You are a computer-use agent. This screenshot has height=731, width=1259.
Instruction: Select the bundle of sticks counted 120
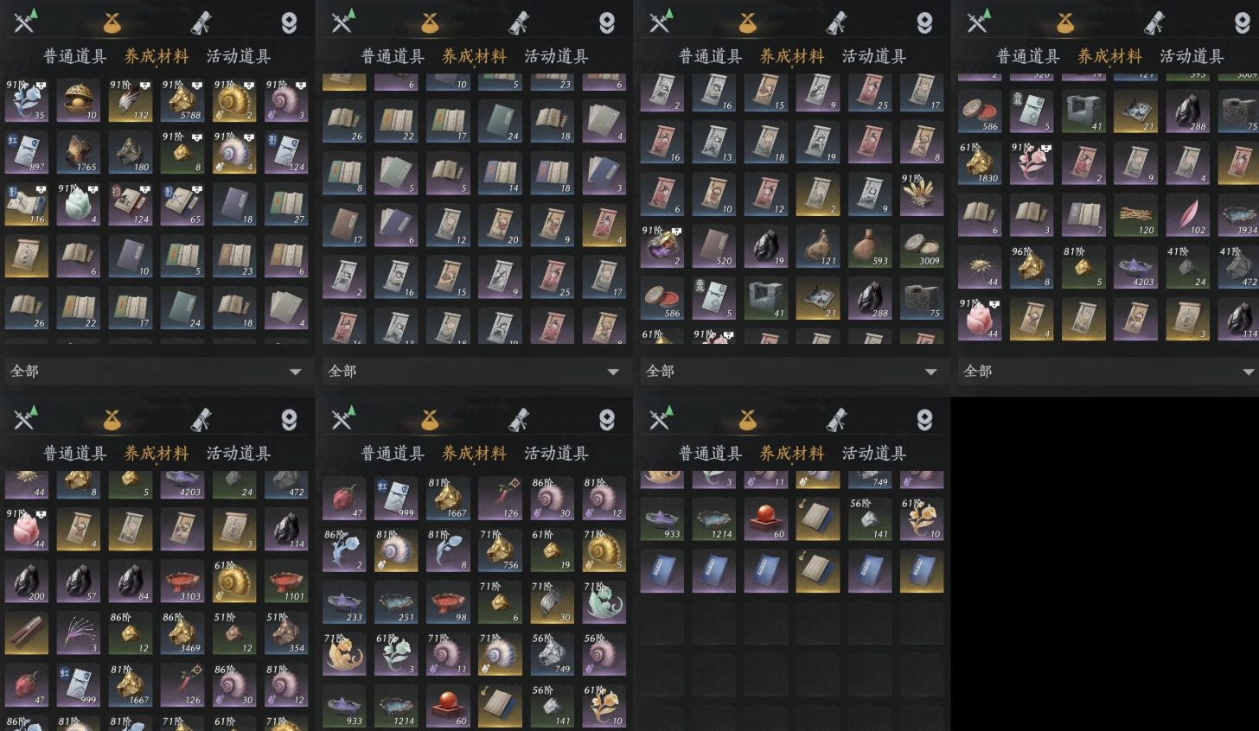tap(1135, 215)
